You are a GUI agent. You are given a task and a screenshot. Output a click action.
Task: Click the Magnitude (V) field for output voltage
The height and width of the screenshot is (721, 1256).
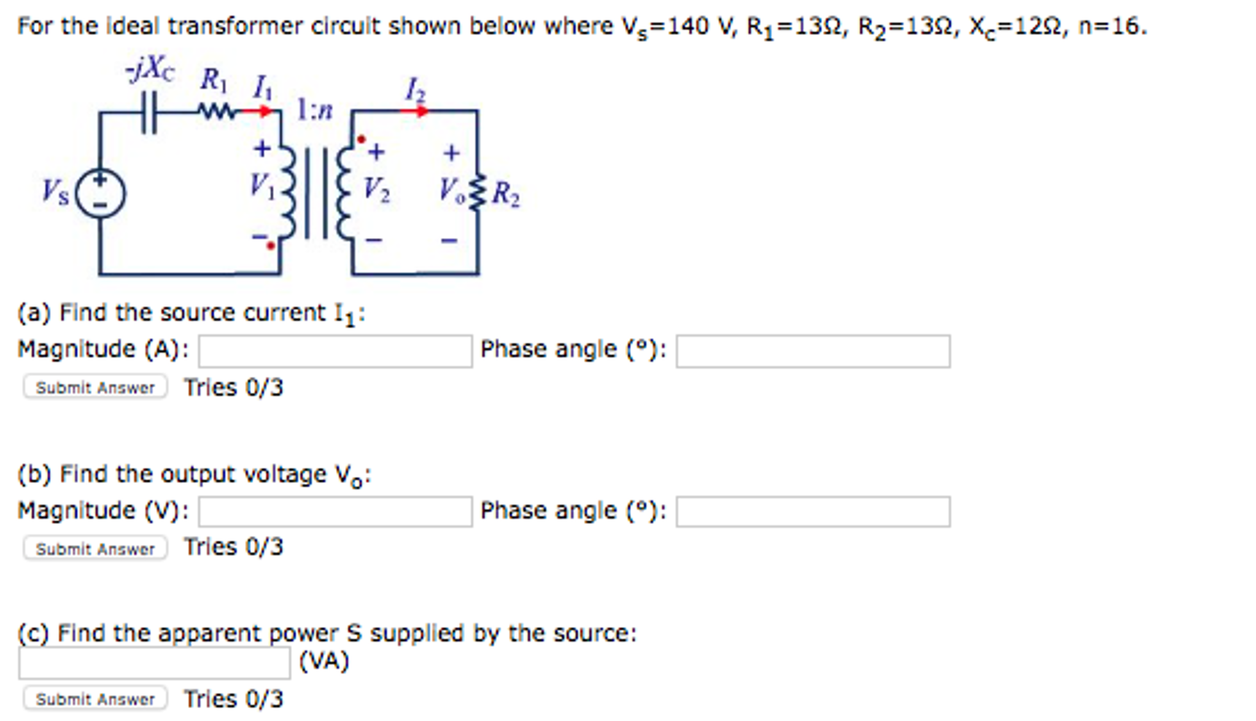335,511
